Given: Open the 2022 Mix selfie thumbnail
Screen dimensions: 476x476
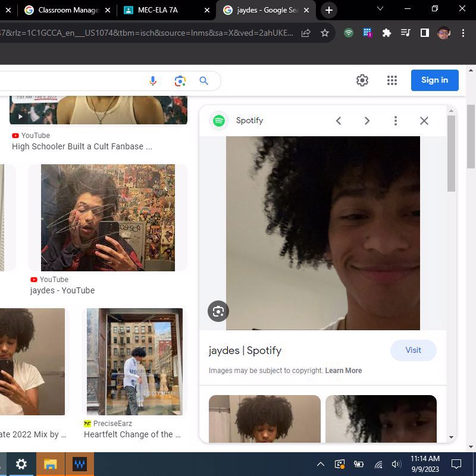Looking at the screenshot, I should [x=32, y=362].
